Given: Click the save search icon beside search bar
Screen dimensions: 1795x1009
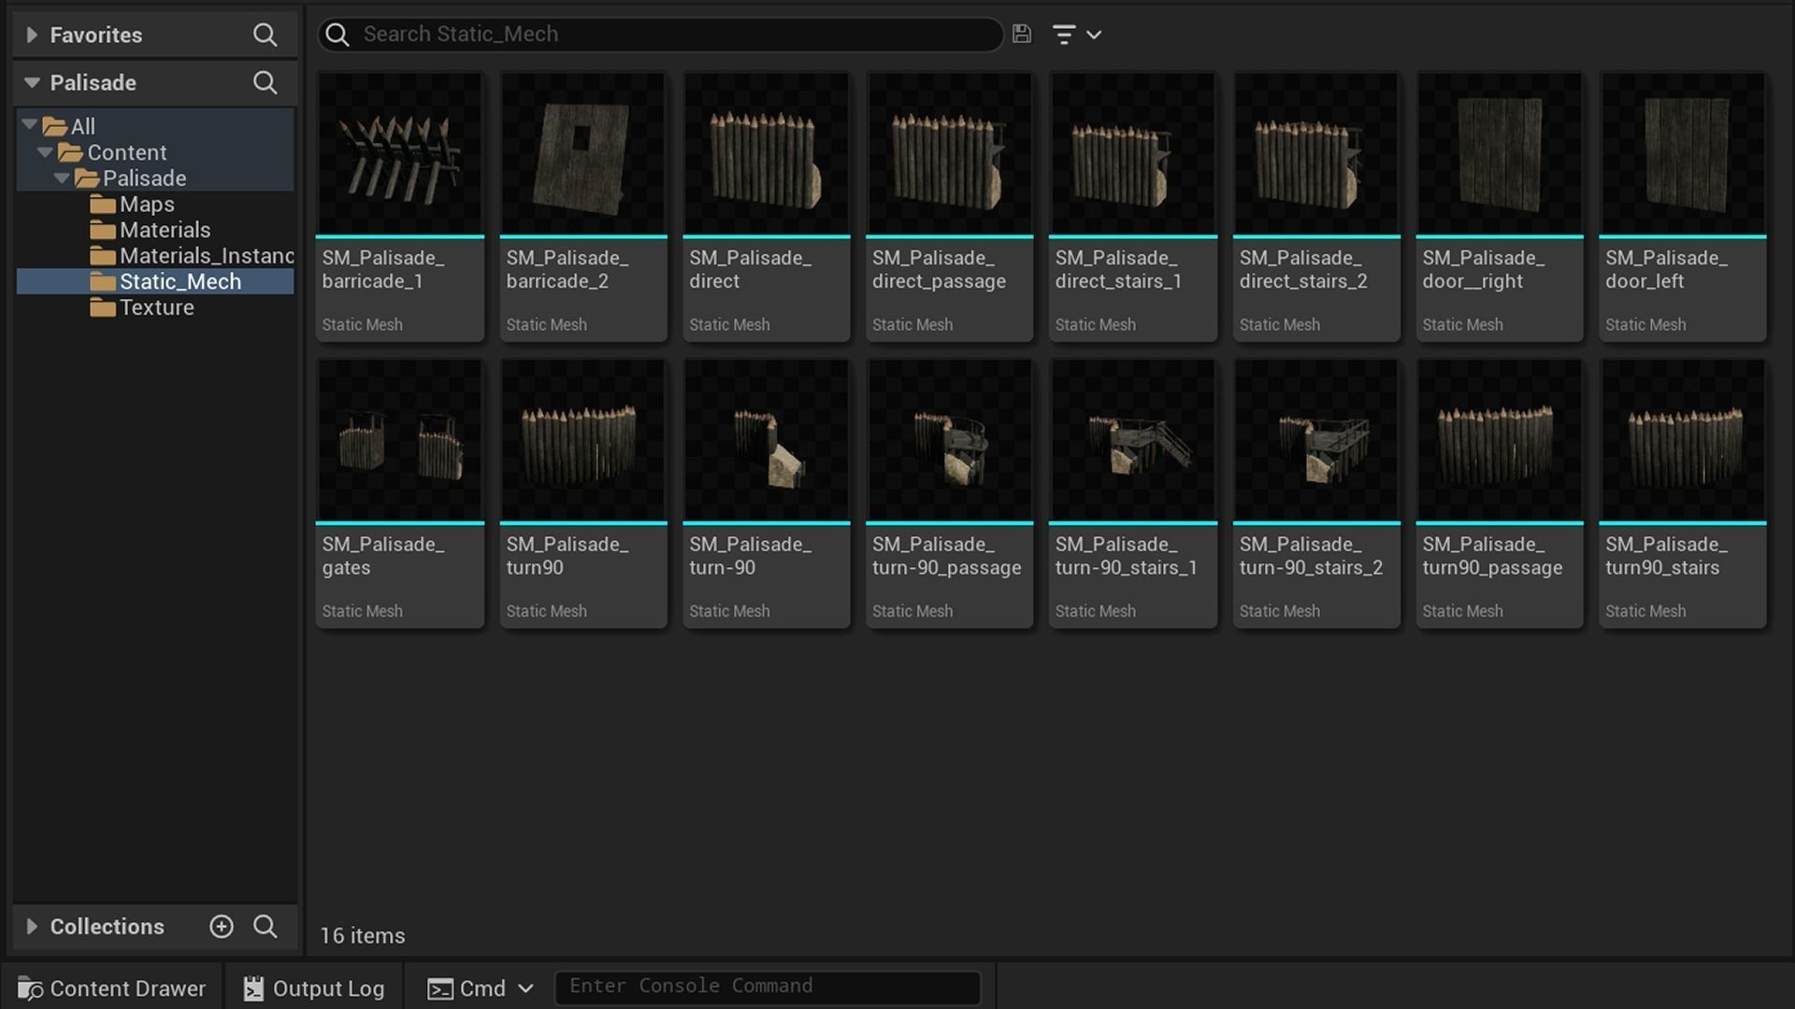Looking at the screenshot, I should point(1022,35).
